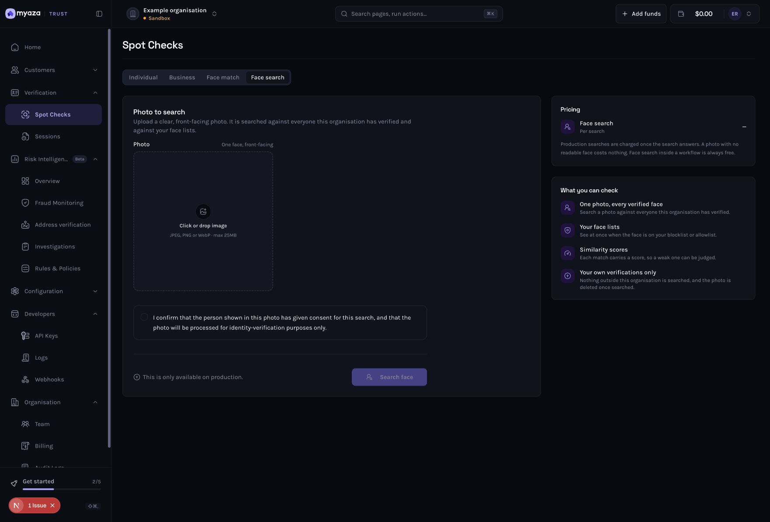Viewport: 770px width, 522px height.
Task: Collapse the Verification section
Action: [95, 93]
